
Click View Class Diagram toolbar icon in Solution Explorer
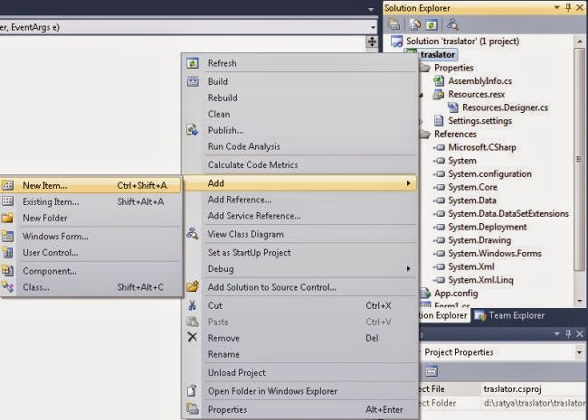pos(452,24)
